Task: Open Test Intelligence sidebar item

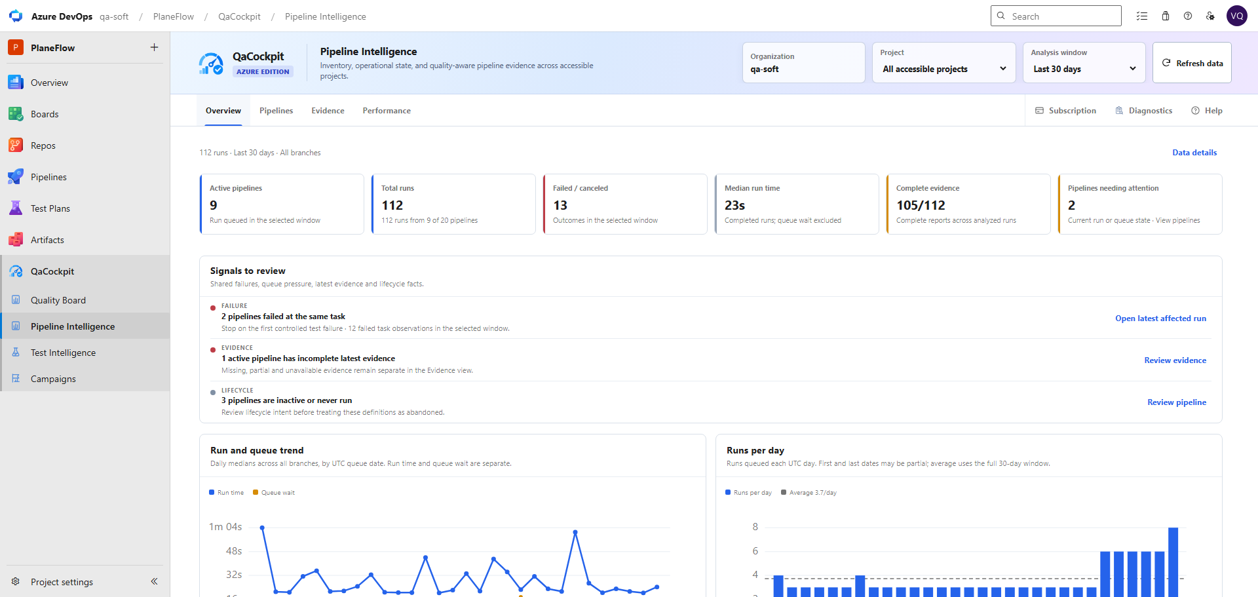Action: [x=85, y=353]
